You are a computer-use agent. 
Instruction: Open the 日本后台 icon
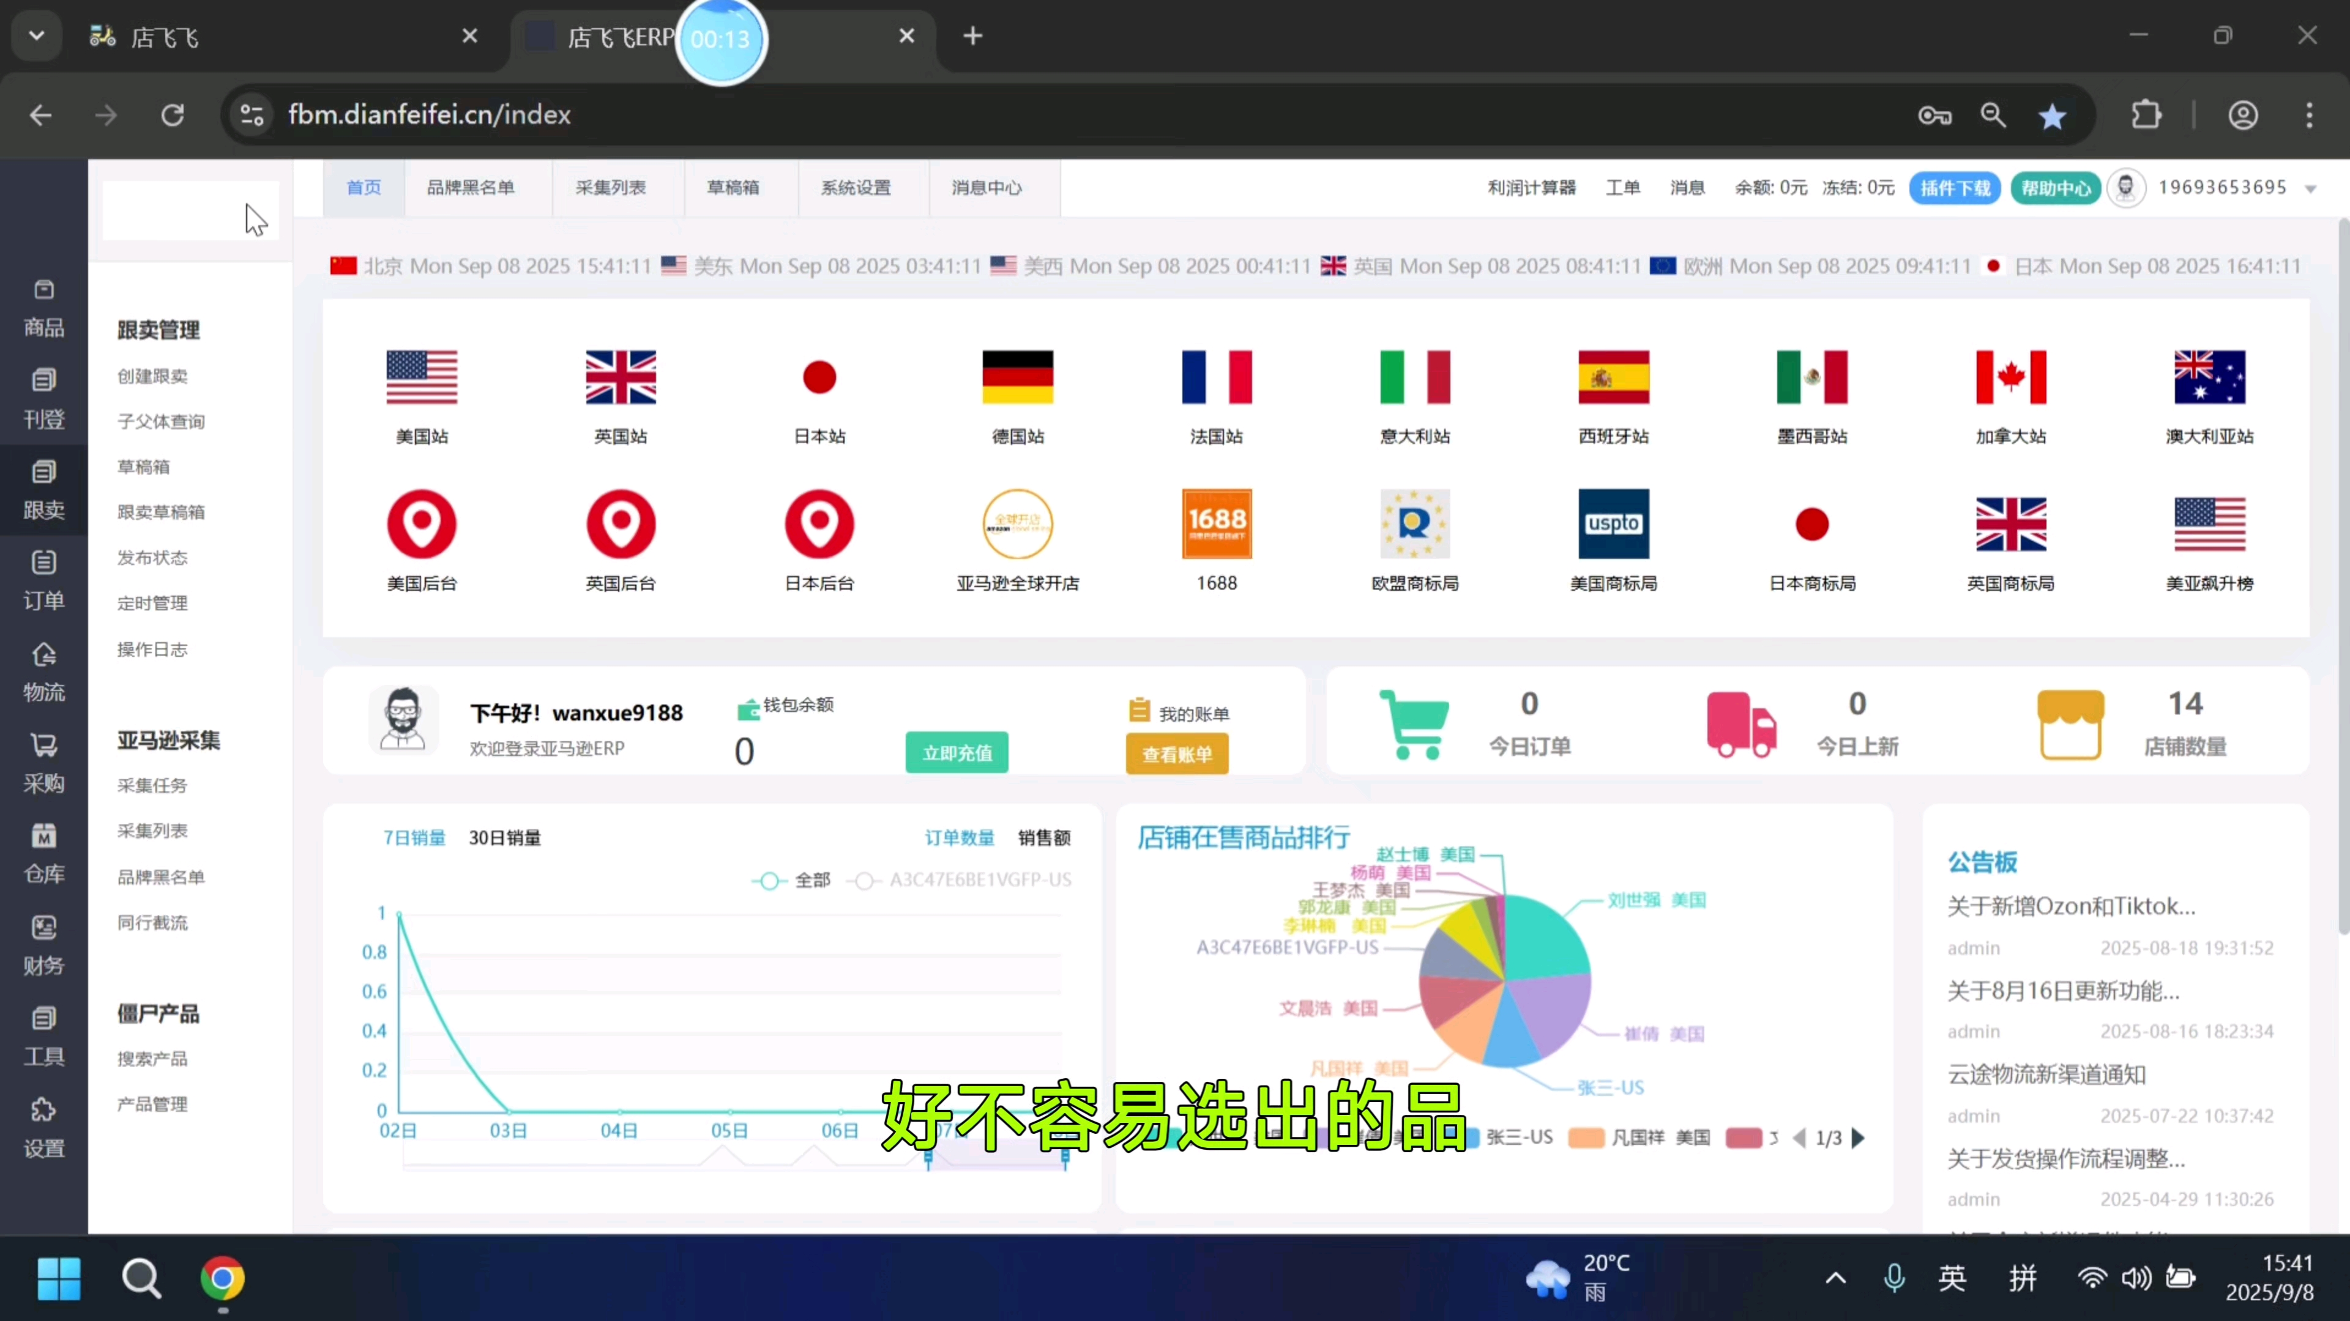[x=819, y=524]
